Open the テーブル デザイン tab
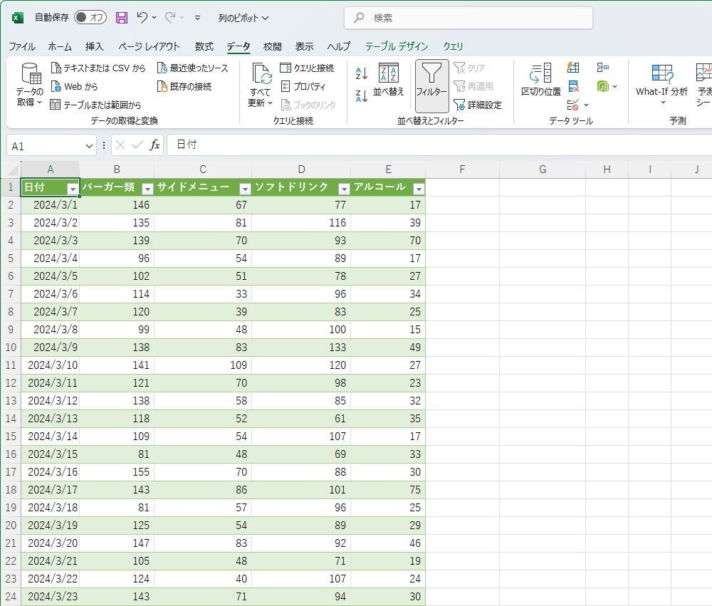This screenshot has width=712, height=606. pos(397,46)
